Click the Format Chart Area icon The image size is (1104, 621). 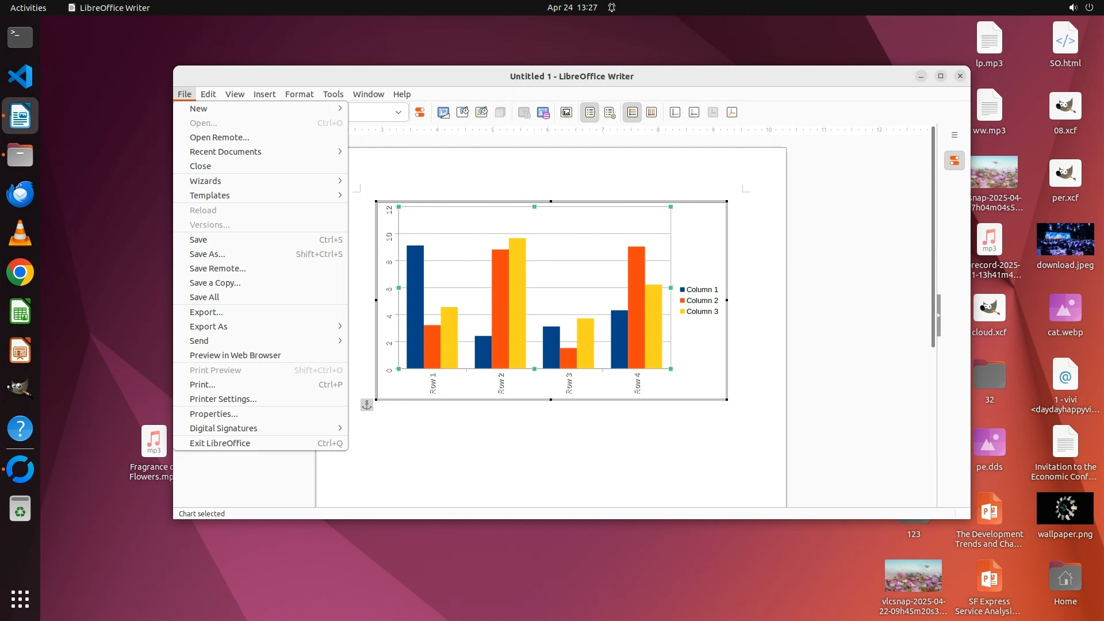pos(462,113)
